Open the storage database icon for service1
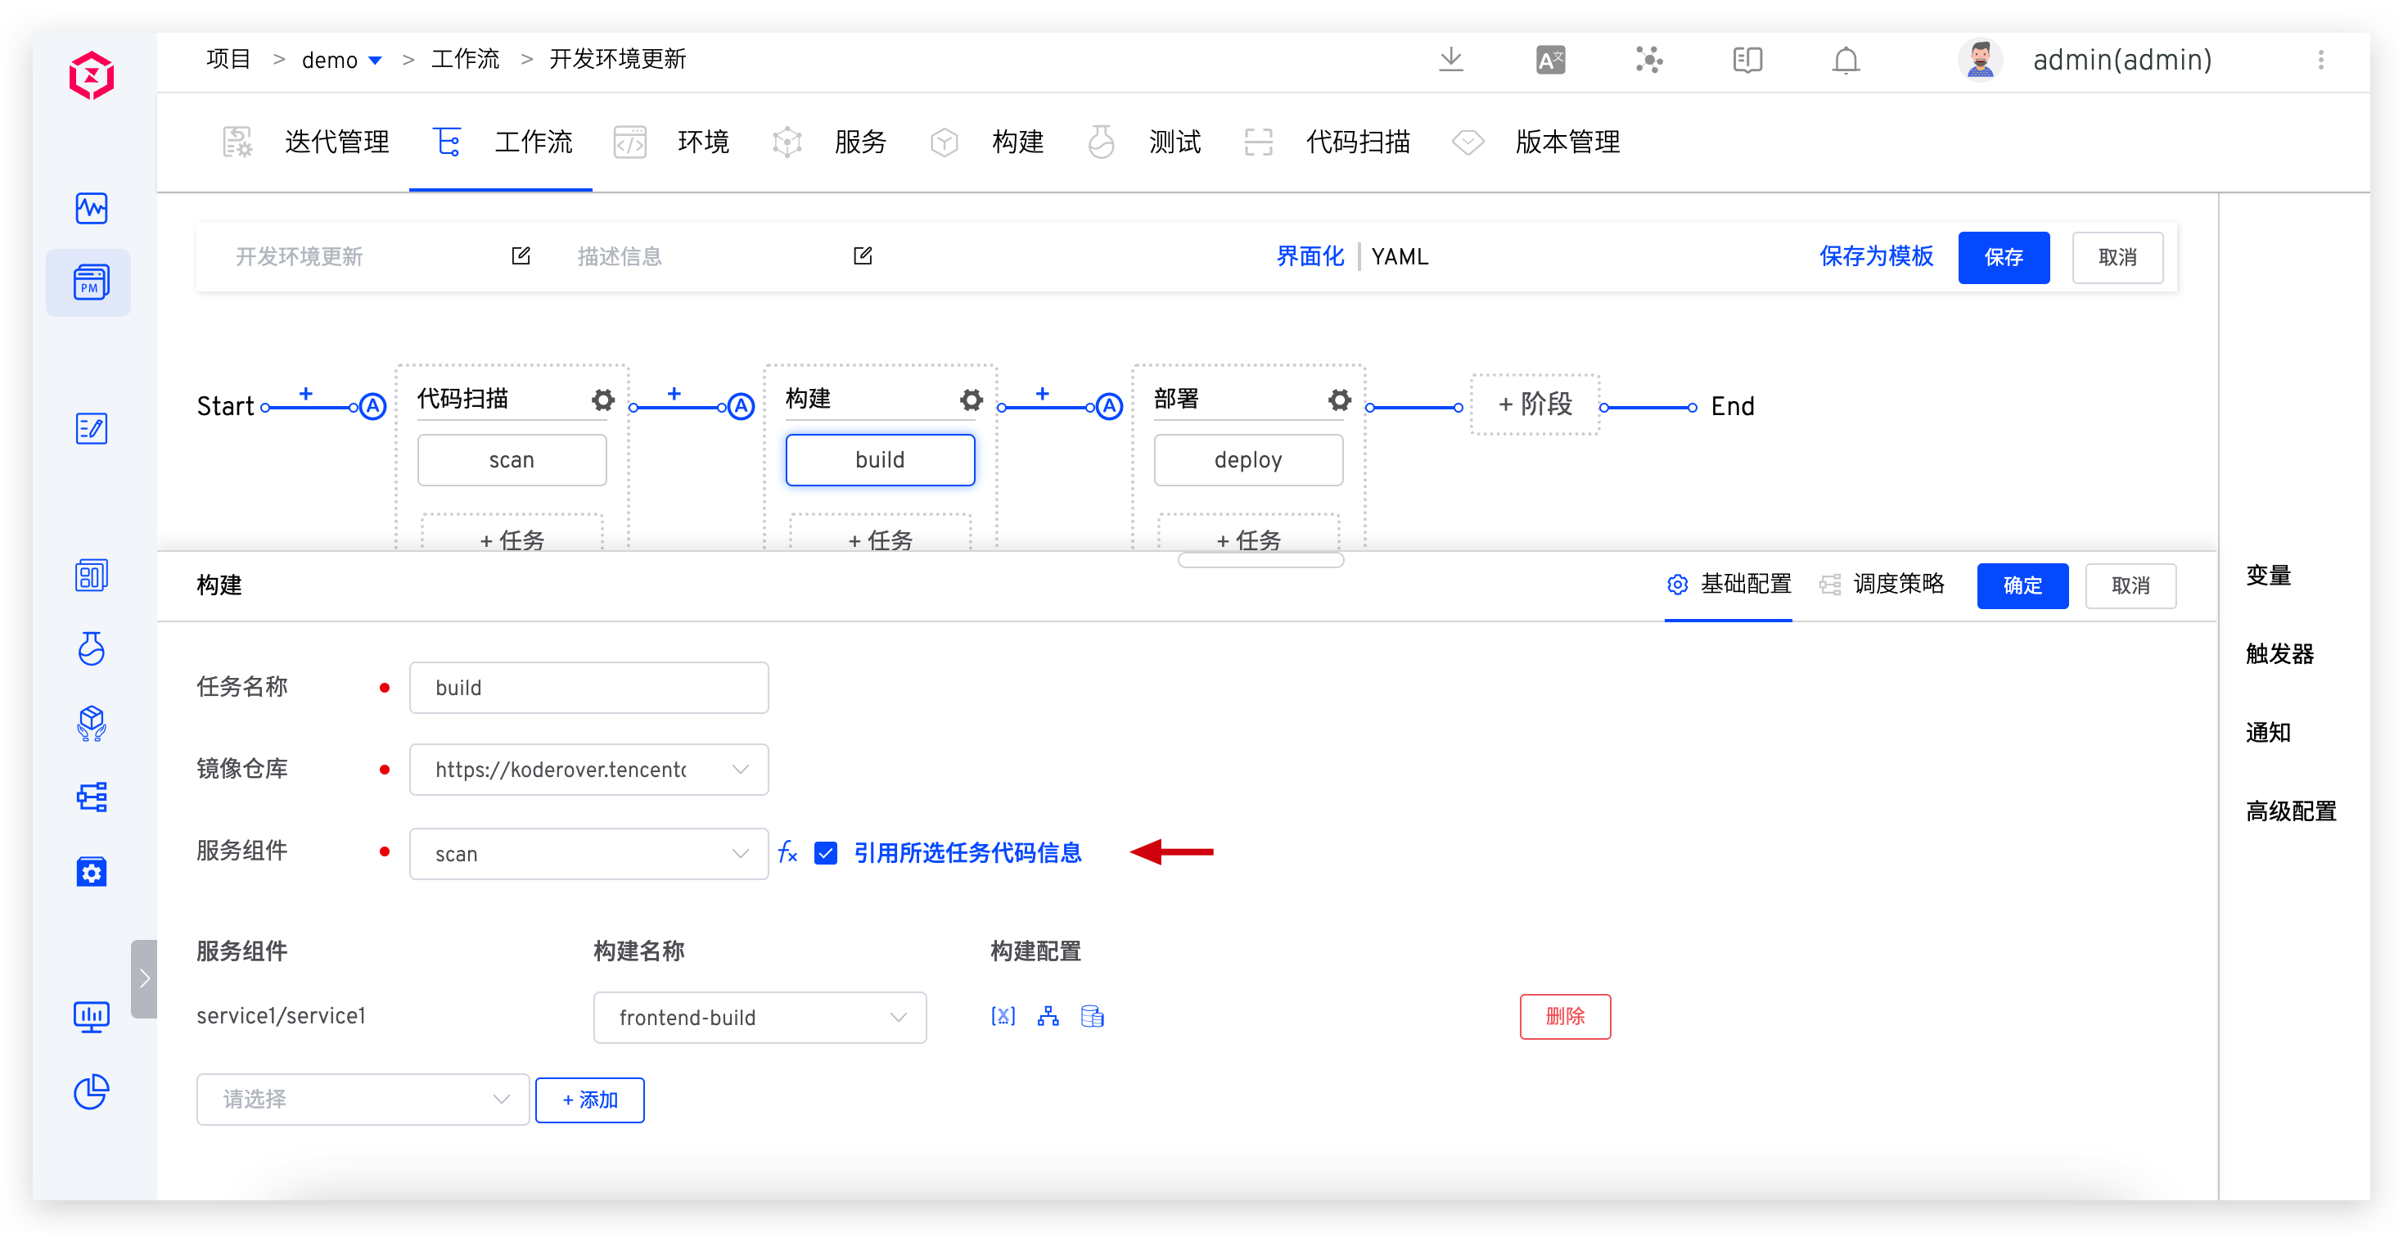The width and height of the screenshot is (2403, 1233). point(1093,1015)
